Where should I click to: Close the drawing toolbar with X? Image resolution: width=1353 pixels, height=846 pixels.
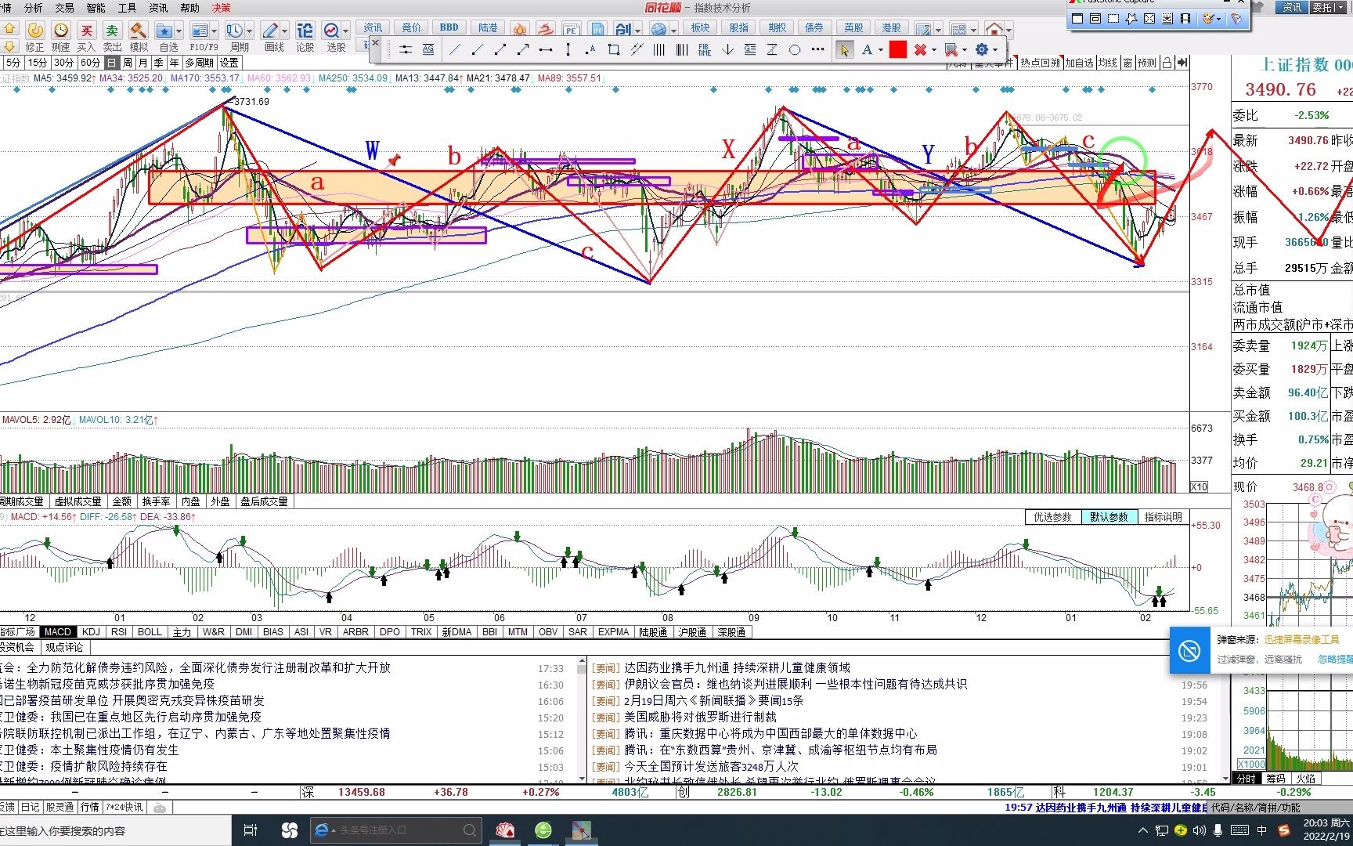pyautogui.click(x=375, y=43)
